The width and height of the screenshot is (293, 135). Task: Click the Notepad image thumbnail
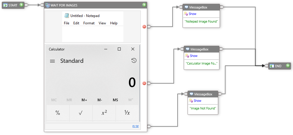click(93, 27)
